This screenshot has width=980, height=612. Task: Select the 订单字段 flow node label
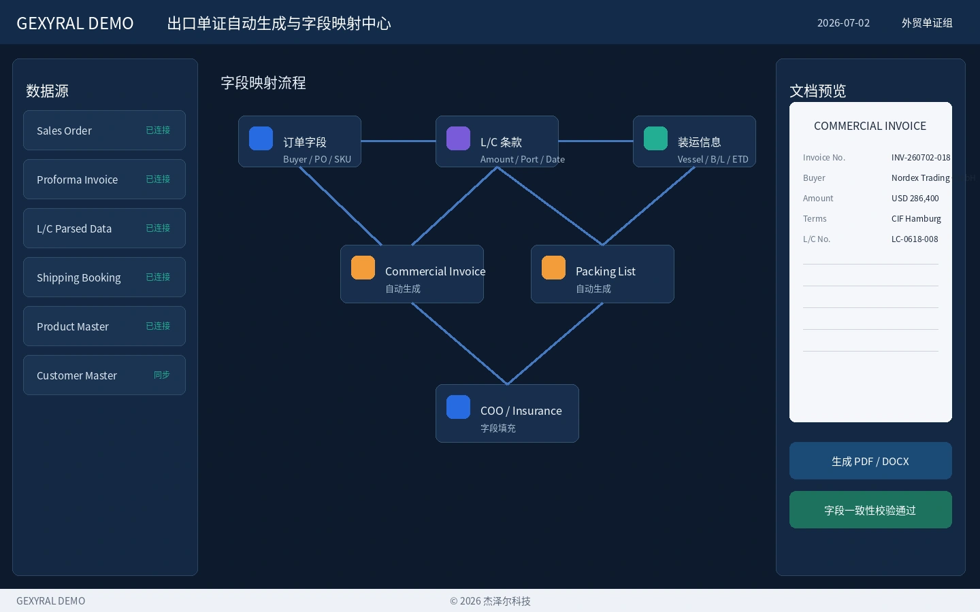[305, 142]
